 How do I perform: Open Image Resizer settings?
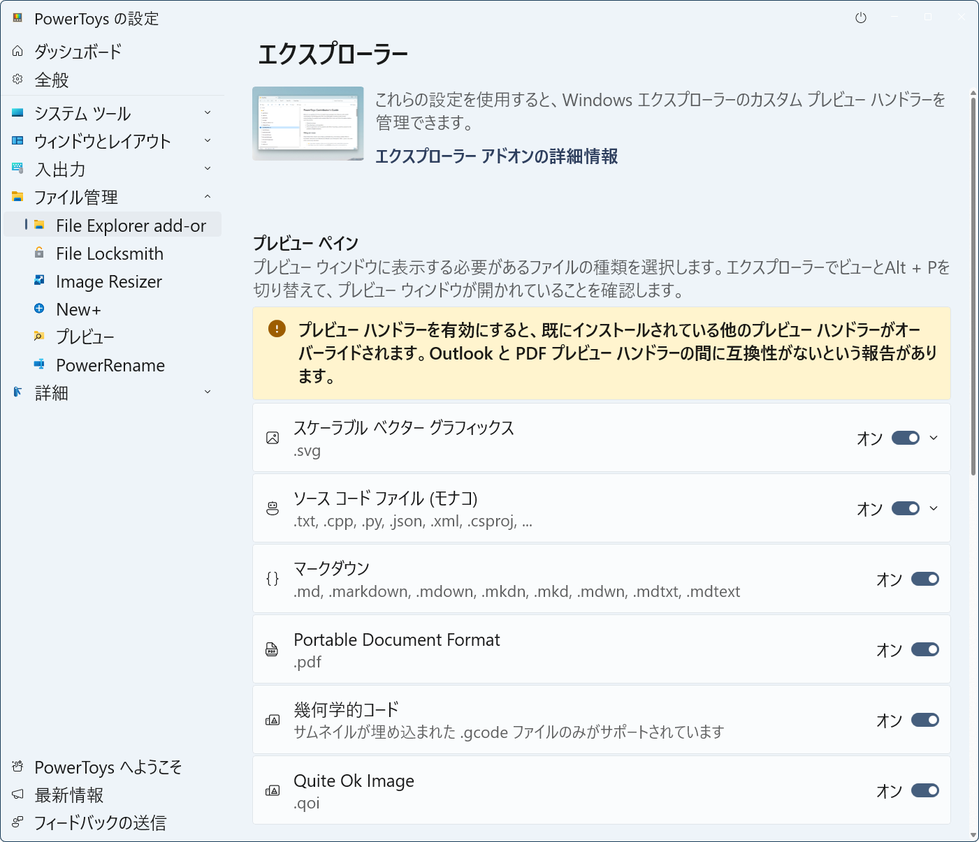[x=113, y=281]
